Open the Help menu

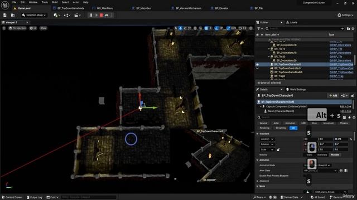click(x=85, y=2)
